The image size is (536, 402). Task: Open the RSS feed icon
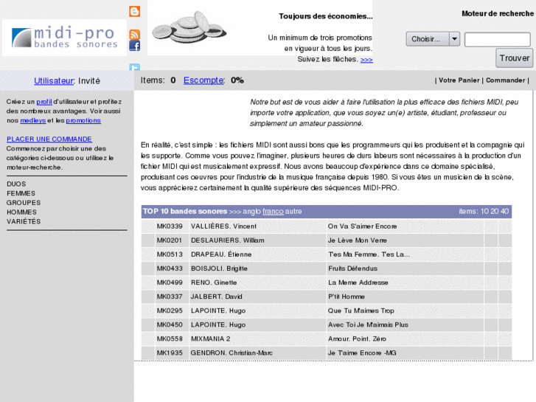coord(134,34)
